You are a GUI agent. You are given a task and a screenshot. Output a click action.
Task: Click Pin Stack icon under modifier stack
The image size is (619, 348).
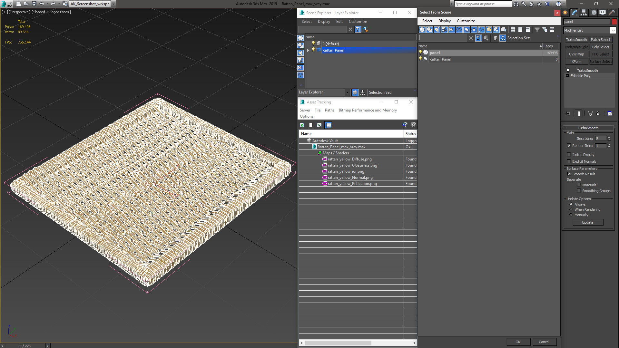pyautogui.click(x=568, y=113)
